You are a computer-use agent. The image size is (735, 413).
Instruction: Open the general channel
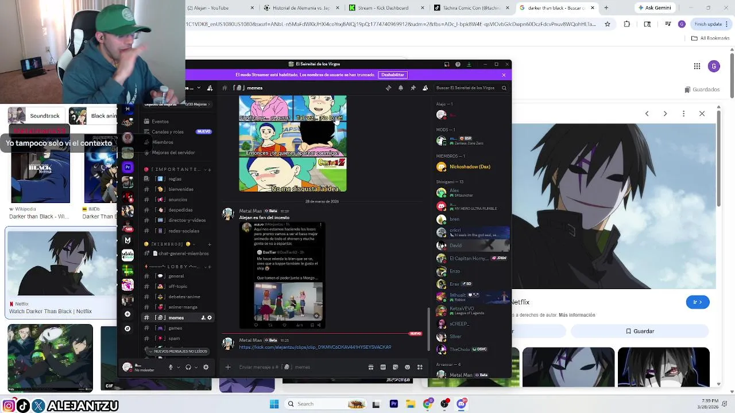click(x=178, y=276)
